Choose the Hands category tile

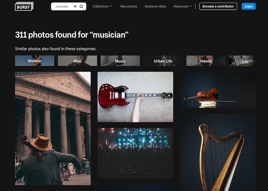(x=206, y=61)
